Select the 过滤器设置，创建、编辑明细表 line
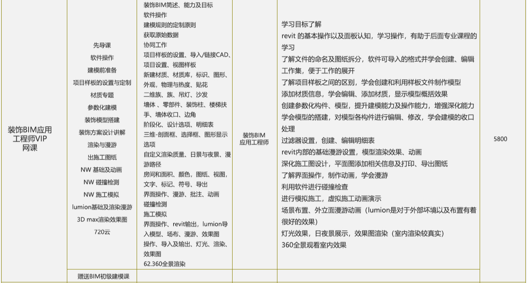Viewport: 527px width, 283px height. (x=328, y=141)
